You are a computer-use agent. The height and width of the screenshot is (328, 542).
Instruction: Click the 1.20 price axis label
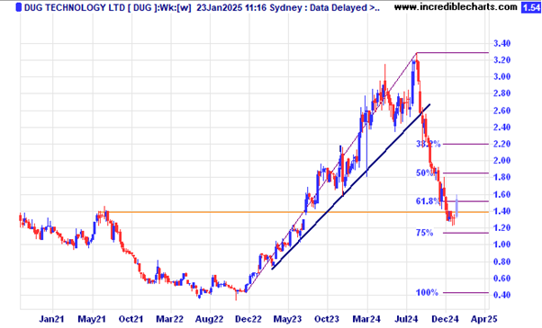[x=501, y=227]
